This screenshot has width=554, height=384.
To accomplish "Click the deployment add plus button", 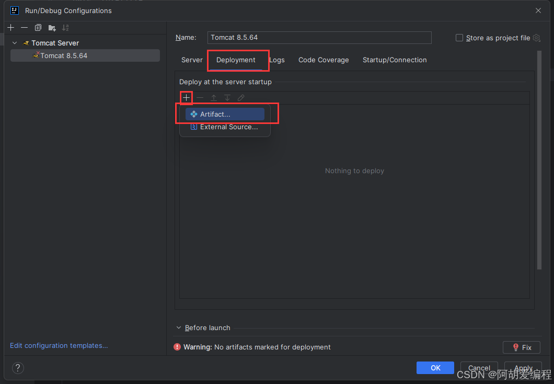I will click(x=186, y=98).
